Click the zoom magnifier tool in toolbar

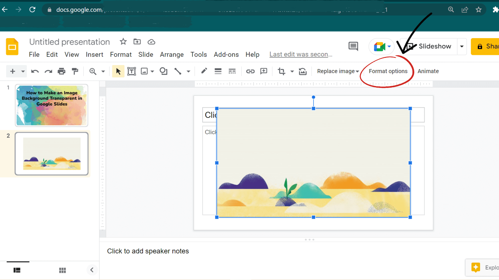93,71
